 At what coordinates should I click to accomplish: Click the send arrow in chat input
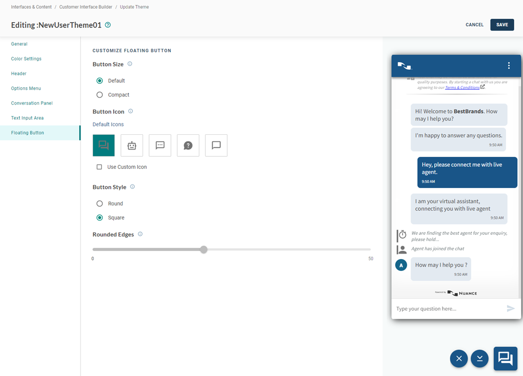[511, 308]
